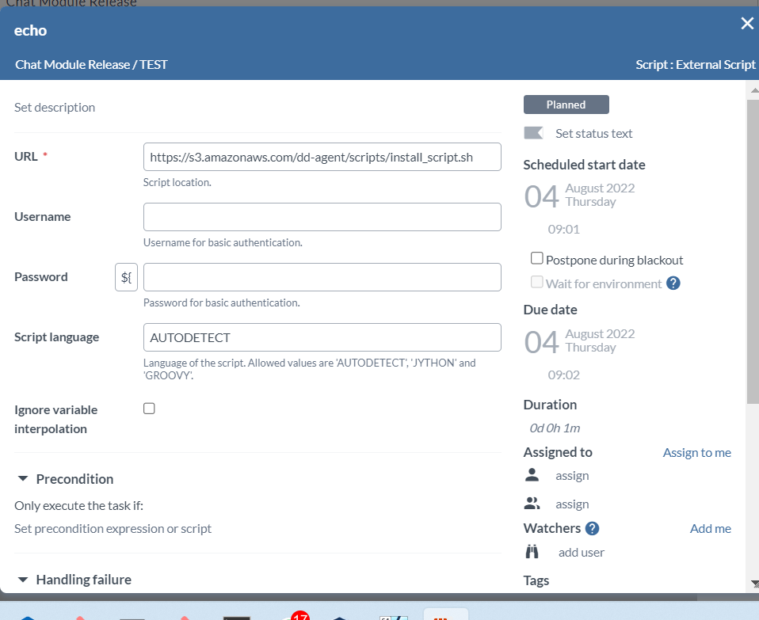The image size is (759, 620).
Task: Click the Add me watcher link
Action: tap(710, 528)
